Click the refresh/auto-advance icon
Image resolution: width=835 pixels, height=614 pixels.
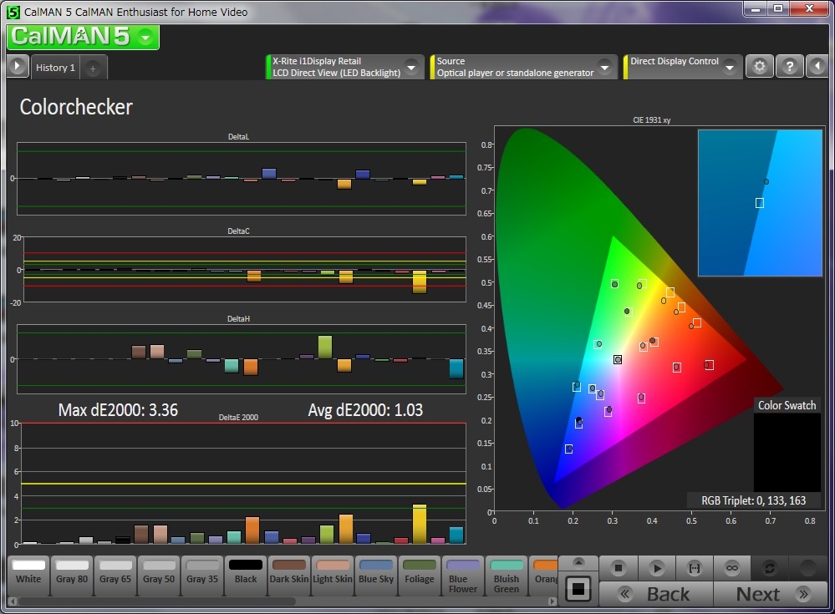(x=770, y=568)
